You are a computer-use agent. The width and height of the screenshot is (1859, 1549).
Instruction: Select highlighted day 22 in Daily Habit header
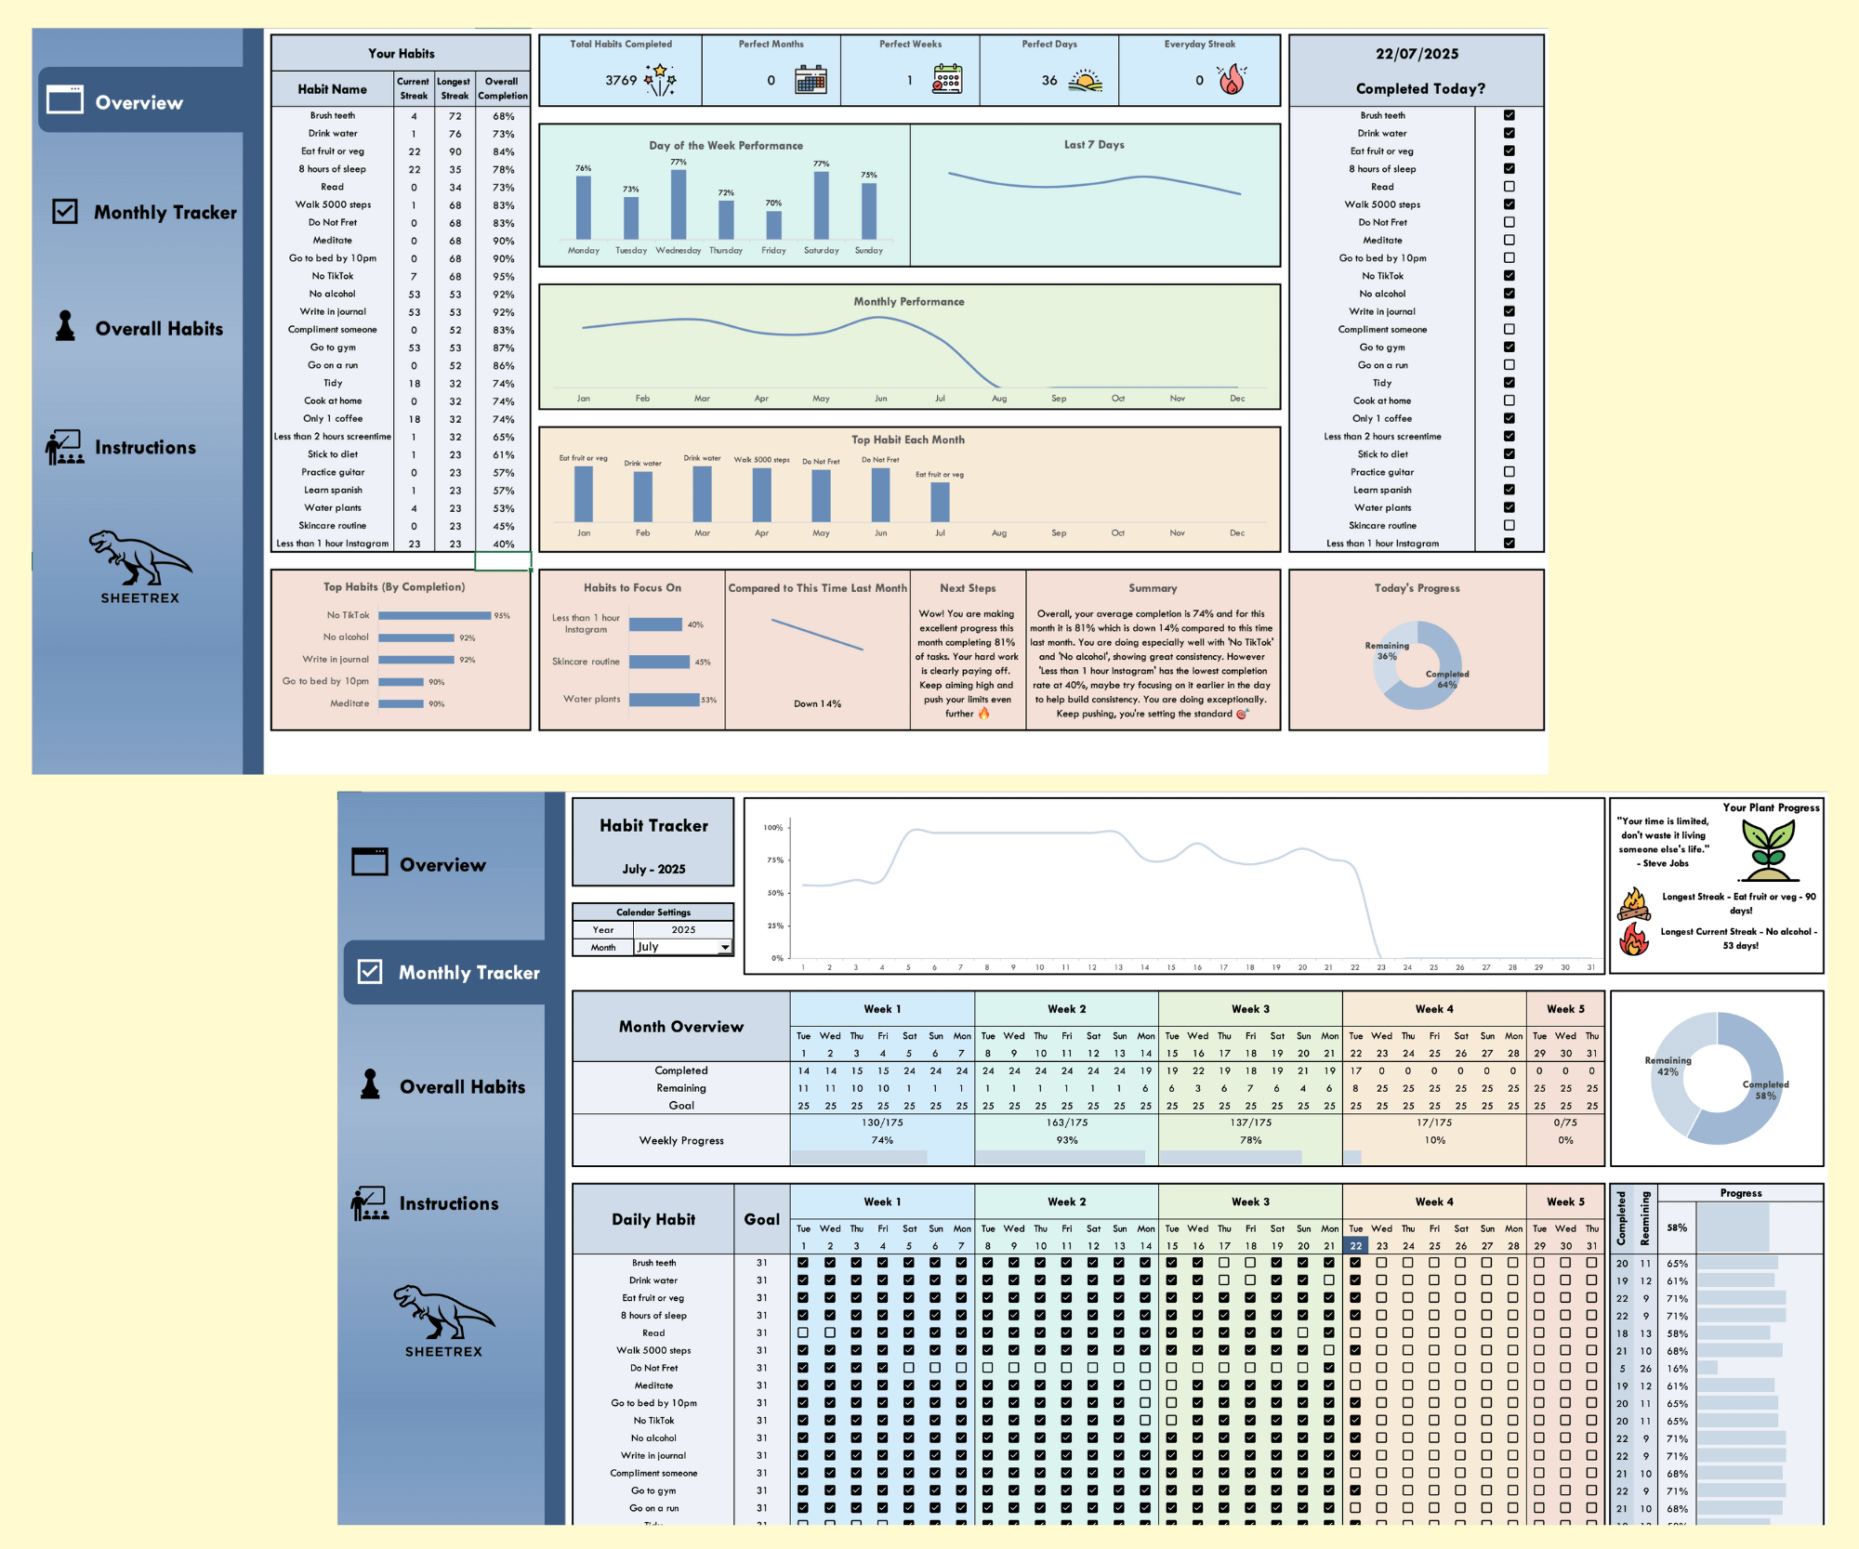(x=1356, y=1246)
